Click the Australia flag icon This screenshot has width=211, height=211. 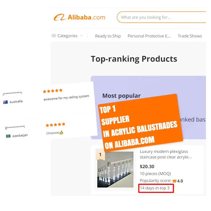pos(6,102)
